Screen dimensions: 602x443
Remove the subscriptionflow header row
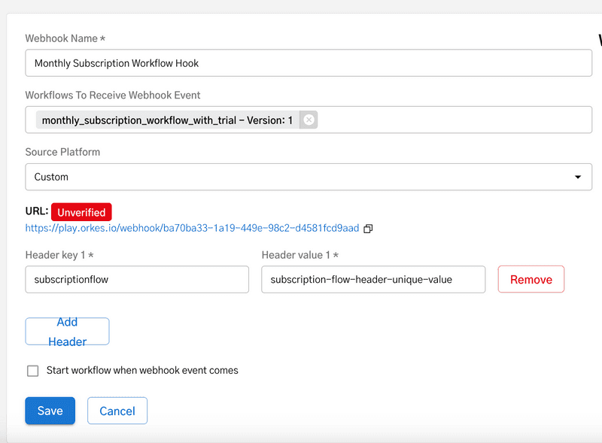(531, 278)
